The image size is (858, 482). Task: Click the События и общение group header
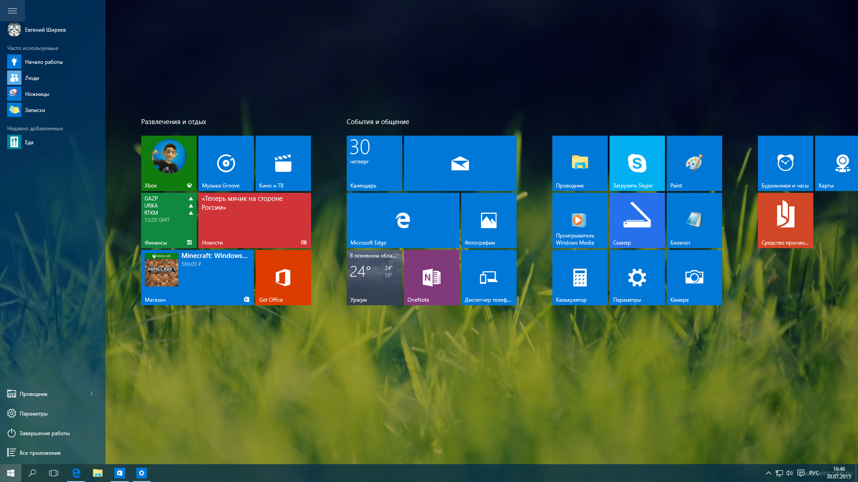click(x=378, y=122)
